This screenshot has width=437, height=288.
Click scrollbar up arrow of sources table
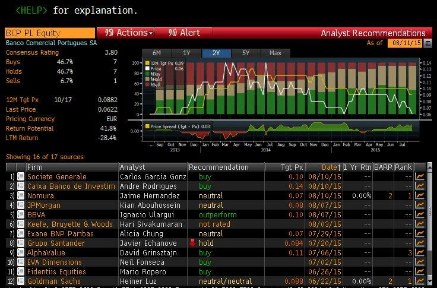(430, 167)
